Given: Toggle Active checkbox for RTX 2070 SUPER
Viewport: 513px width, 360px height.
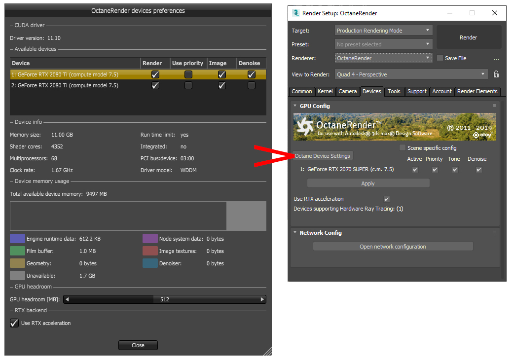Looking at the screenshot, I should coord(415,169).
